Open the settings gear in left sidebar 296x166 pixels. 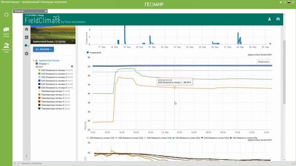(x=27, y=53)
